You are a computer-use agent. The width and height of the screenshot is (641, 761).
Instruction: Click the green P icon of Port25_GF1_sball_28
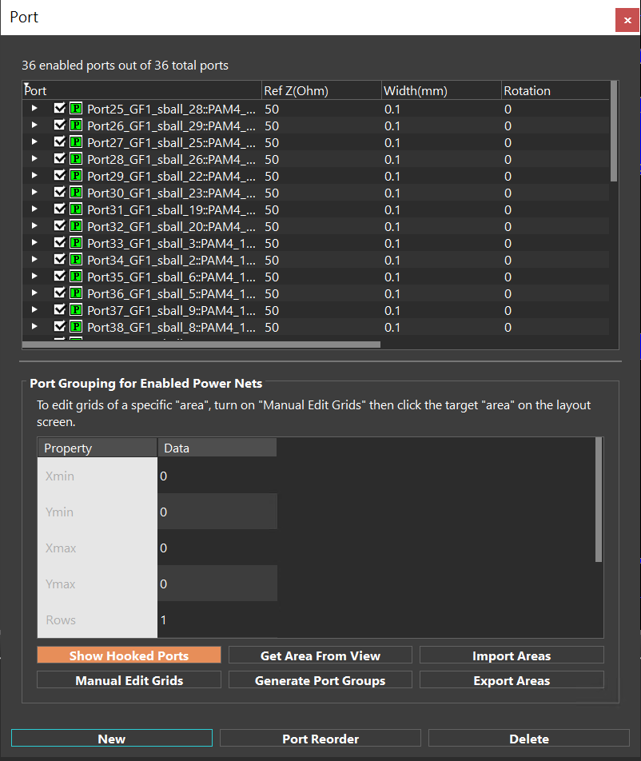[x=76, y=108]
